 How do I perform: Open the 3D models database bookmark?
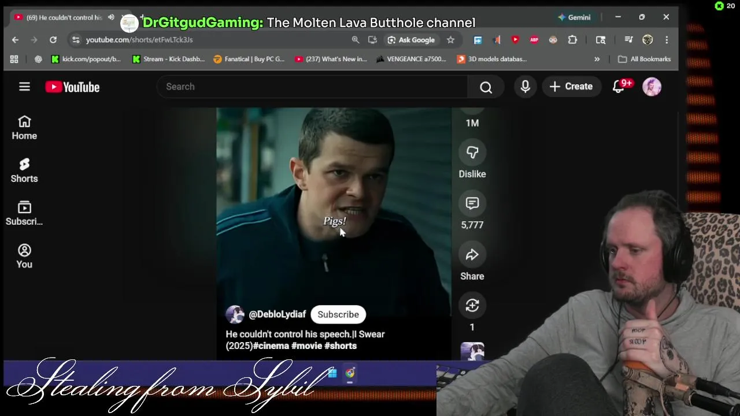[x=492, y=59]
